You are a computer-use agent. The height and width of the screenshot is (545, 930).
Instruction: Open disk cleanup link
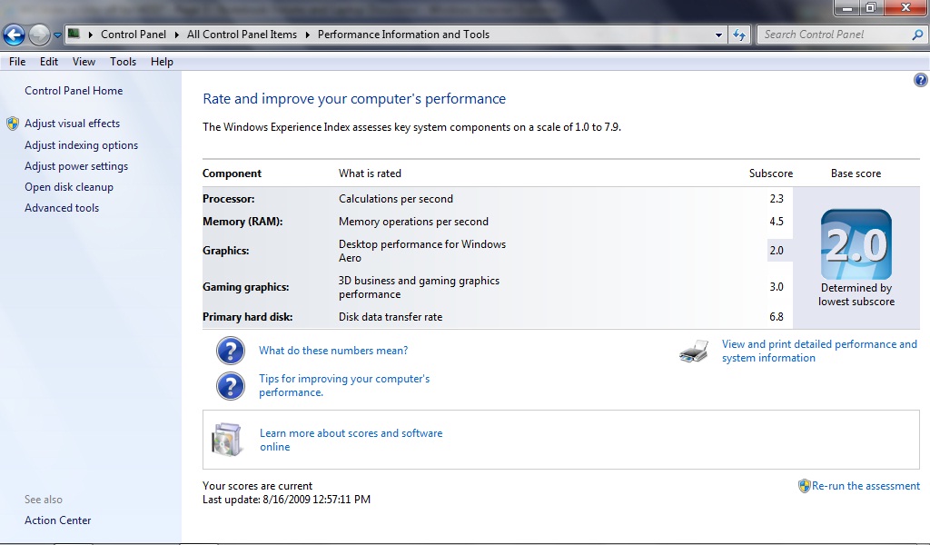pyautogui.click(x=69, y=187)
